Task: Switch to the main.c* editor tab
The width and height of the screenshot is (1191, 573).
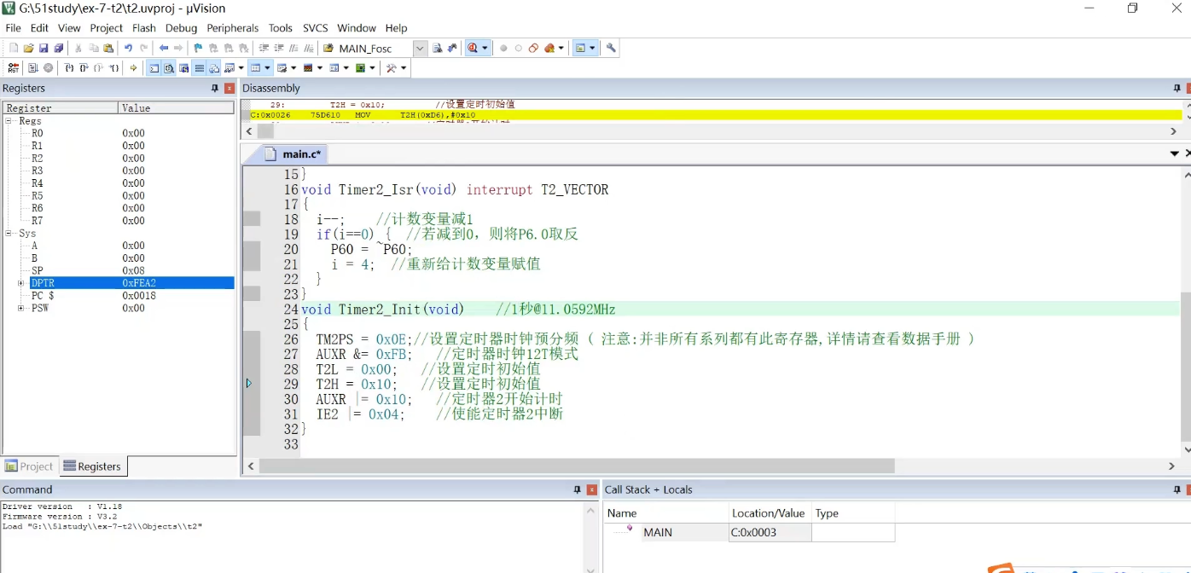Action: tap(293, 154)
